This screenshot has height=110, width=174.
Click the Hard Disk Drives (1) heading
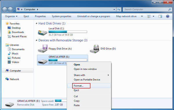click(x=52, y=23)
